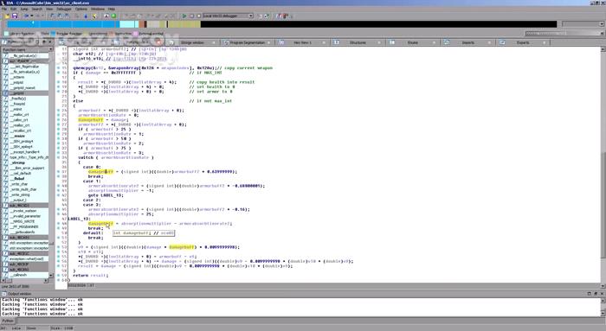Toggle breakpoint dot on 'damagebuff = damage' line
Viewport: 606px width, 331px height.
pos(58,120)
